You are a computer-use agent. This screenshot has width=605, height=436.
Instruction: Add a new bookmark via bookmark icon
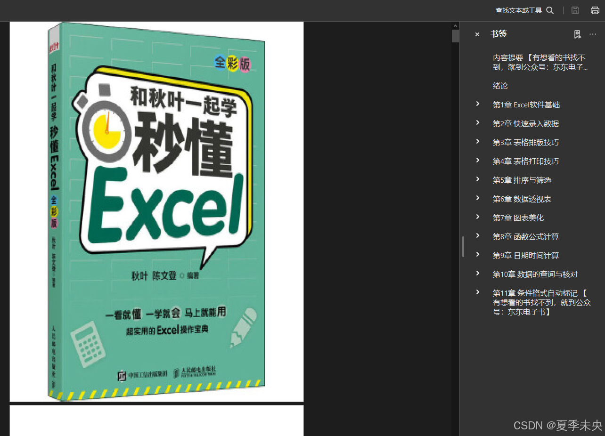pos(577,34)
